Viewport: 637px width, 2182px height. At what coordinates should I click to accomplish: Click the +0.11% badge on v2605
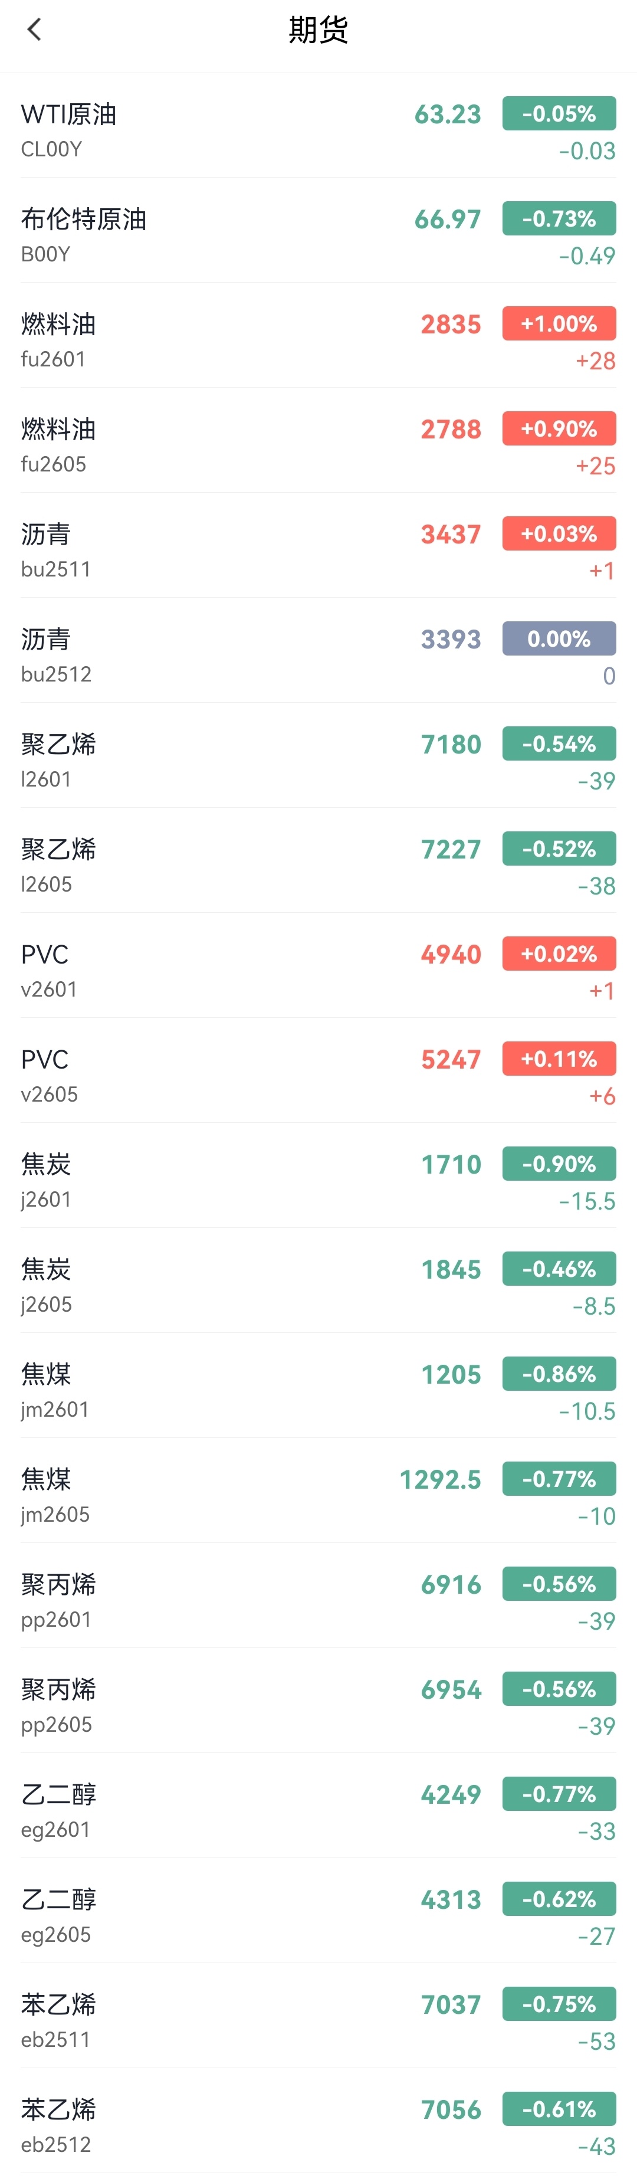(x=558, y=1059)
